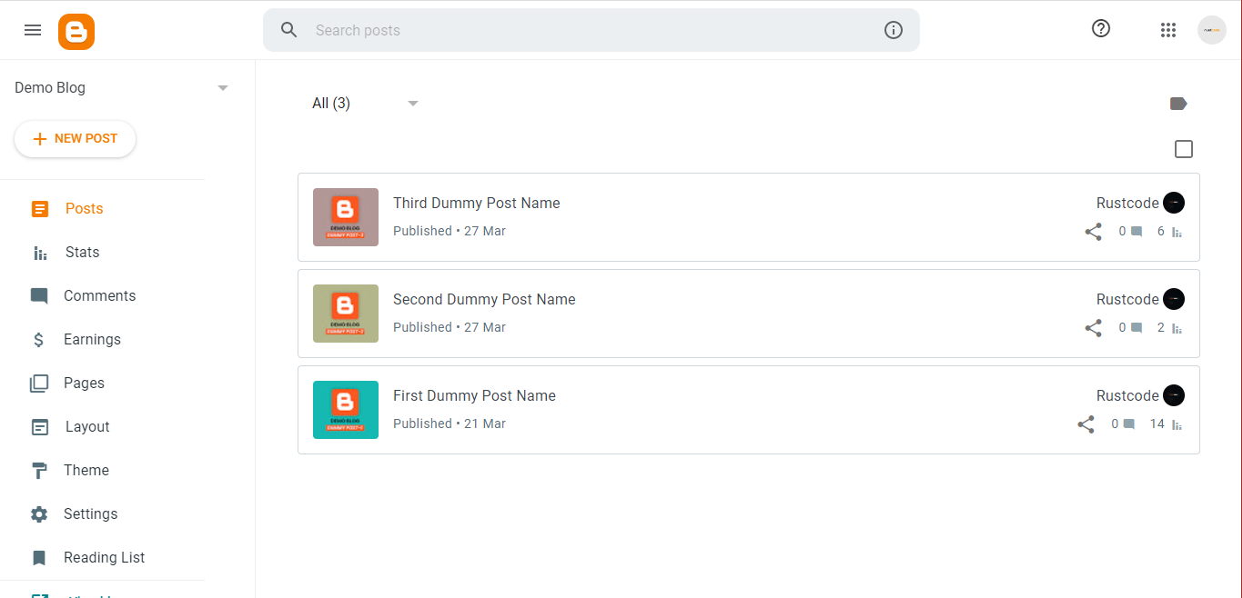
Task: Open the navigation hamburger menu
Action: click(33, 29)
